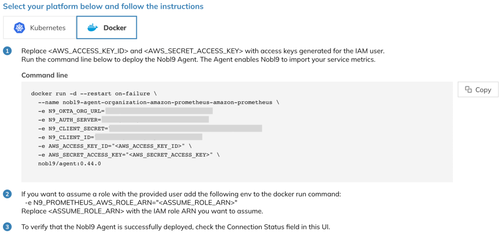Click the 'Select your platform below' heading
502x241 pixels.
(x=103, y=6)
